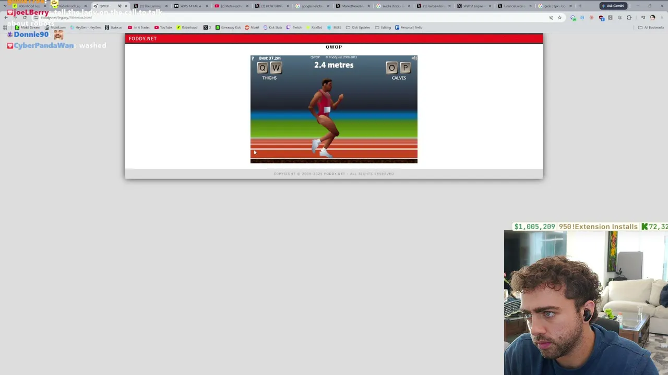
Task: Open the QWOP help question mark
Action: coord(253,58)
